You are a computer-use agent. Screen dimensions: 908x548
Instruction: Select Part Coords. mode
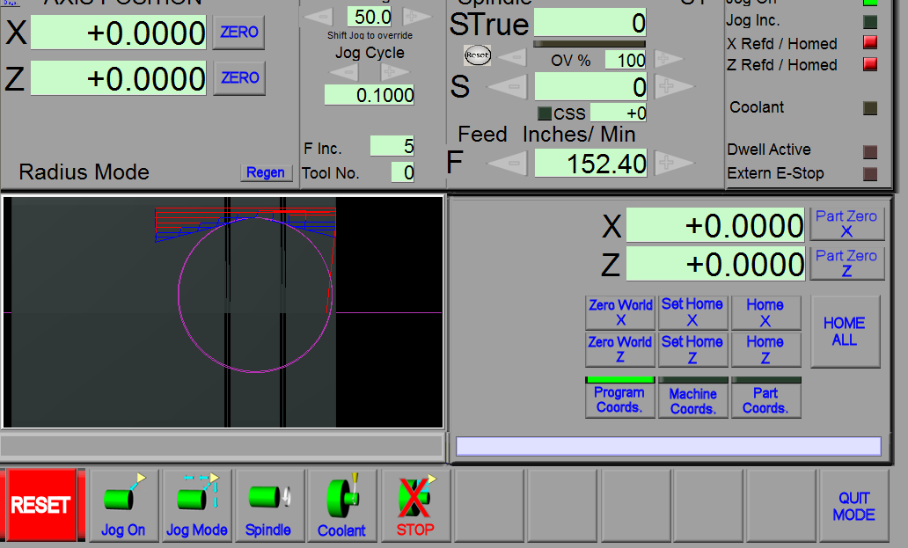[x=765, y=398]
